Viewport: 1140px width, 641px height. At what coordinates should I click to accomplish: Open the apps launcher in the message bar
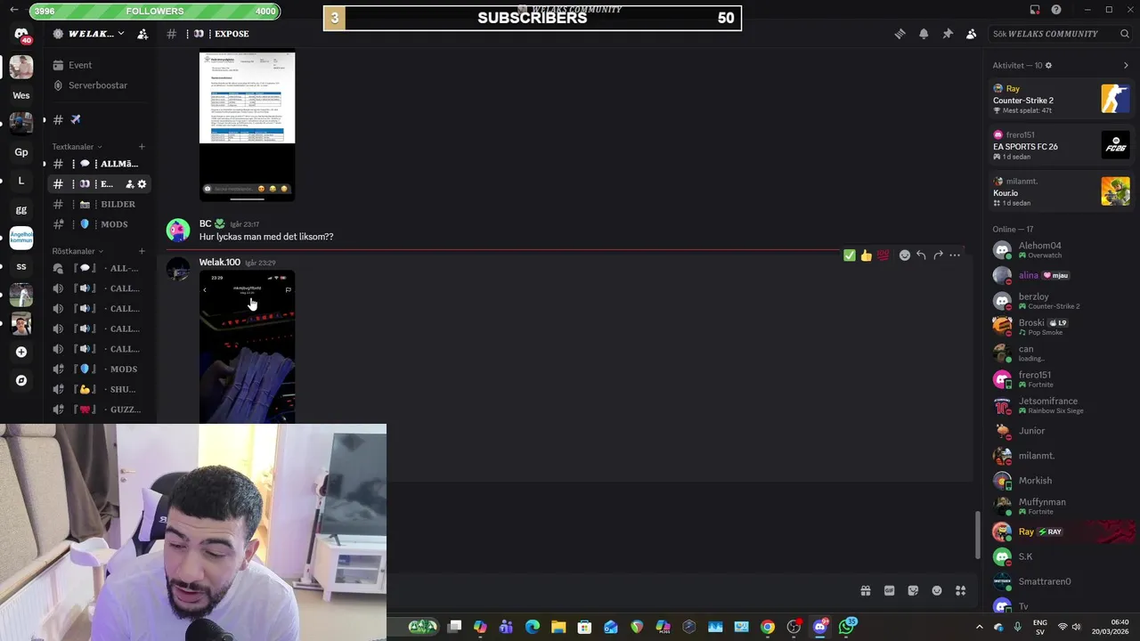tap(961, 590)
